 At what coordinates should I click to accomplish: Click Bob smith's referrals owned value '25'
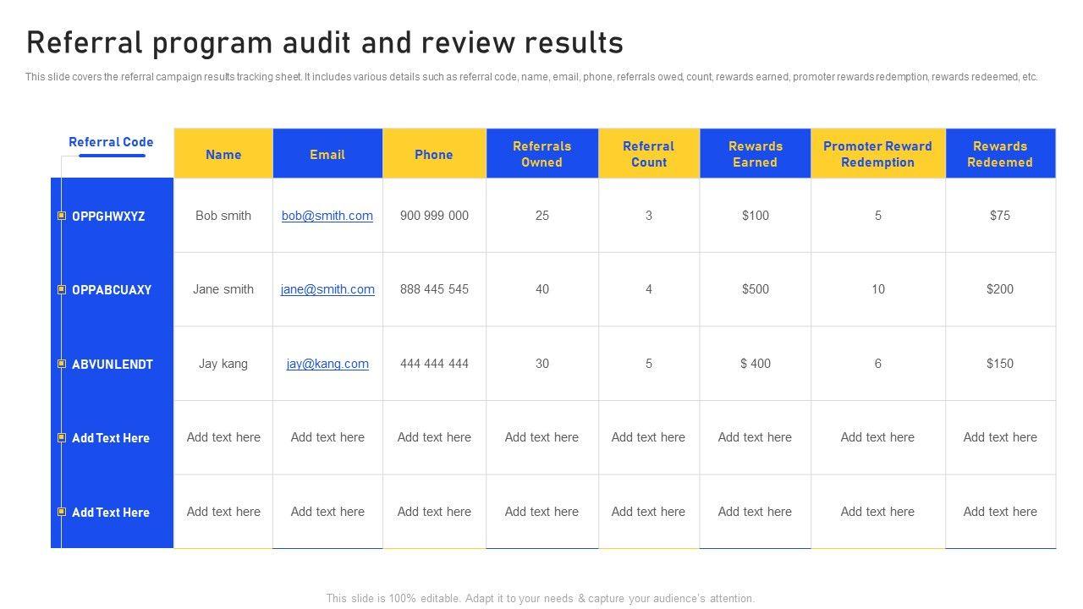pyautogui.click(x=542, y=216)
